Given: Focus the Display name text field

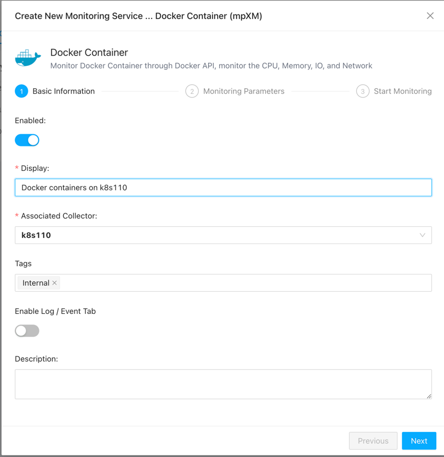Looking at the screenshot, I should 223,187.
